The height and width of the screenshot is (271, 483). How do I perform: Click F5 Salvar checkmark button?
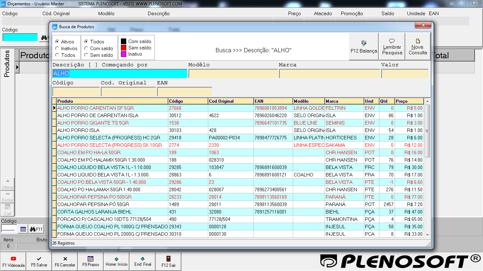tap(39, 261)
